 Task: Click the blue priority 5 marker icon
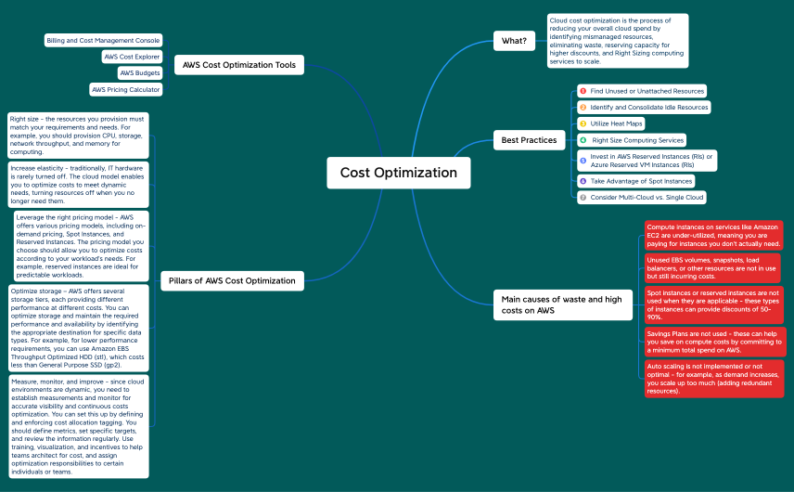point(583,161)
